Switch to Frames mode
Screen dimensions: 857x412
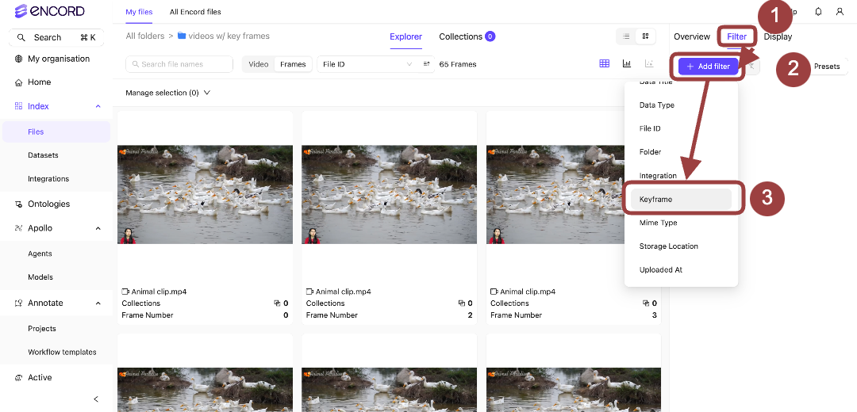click(x=293, y=64)
